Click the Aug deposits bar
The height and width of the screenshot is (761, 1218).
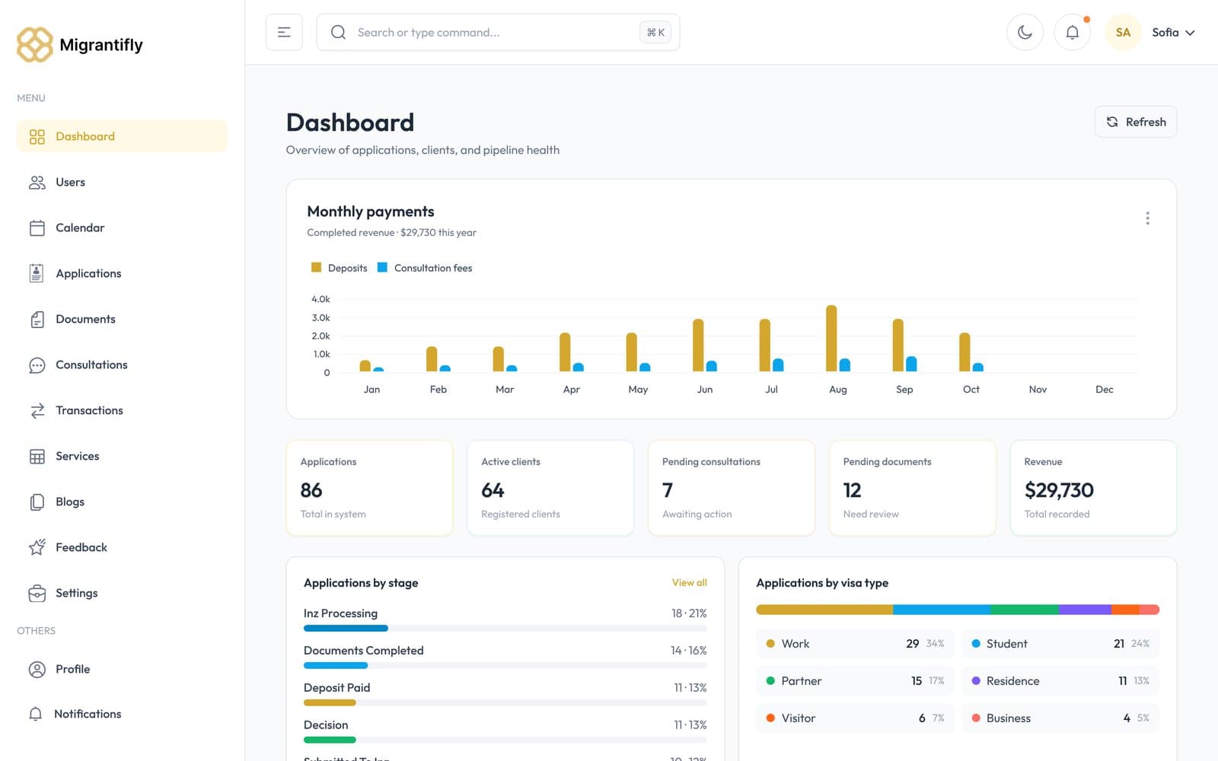click(x=831, y=339)
